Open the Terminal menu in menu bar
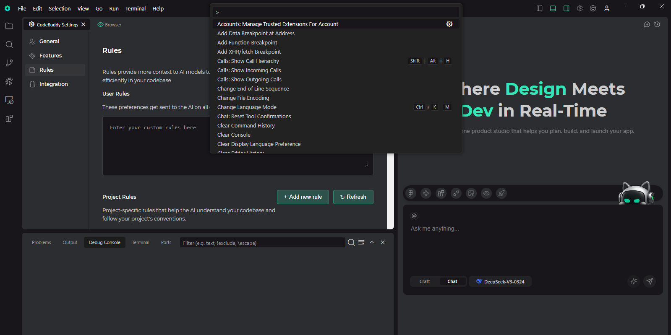Image resolution: width=671 pixels, height=335 pixels. coord(135,8)
